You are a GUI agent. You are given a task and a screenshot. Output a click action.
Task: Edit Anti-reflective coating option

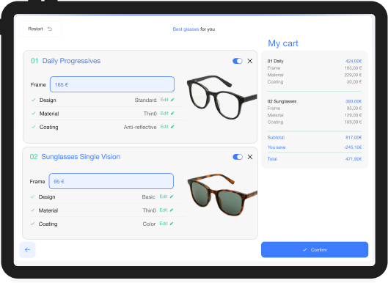click(167, 127)
